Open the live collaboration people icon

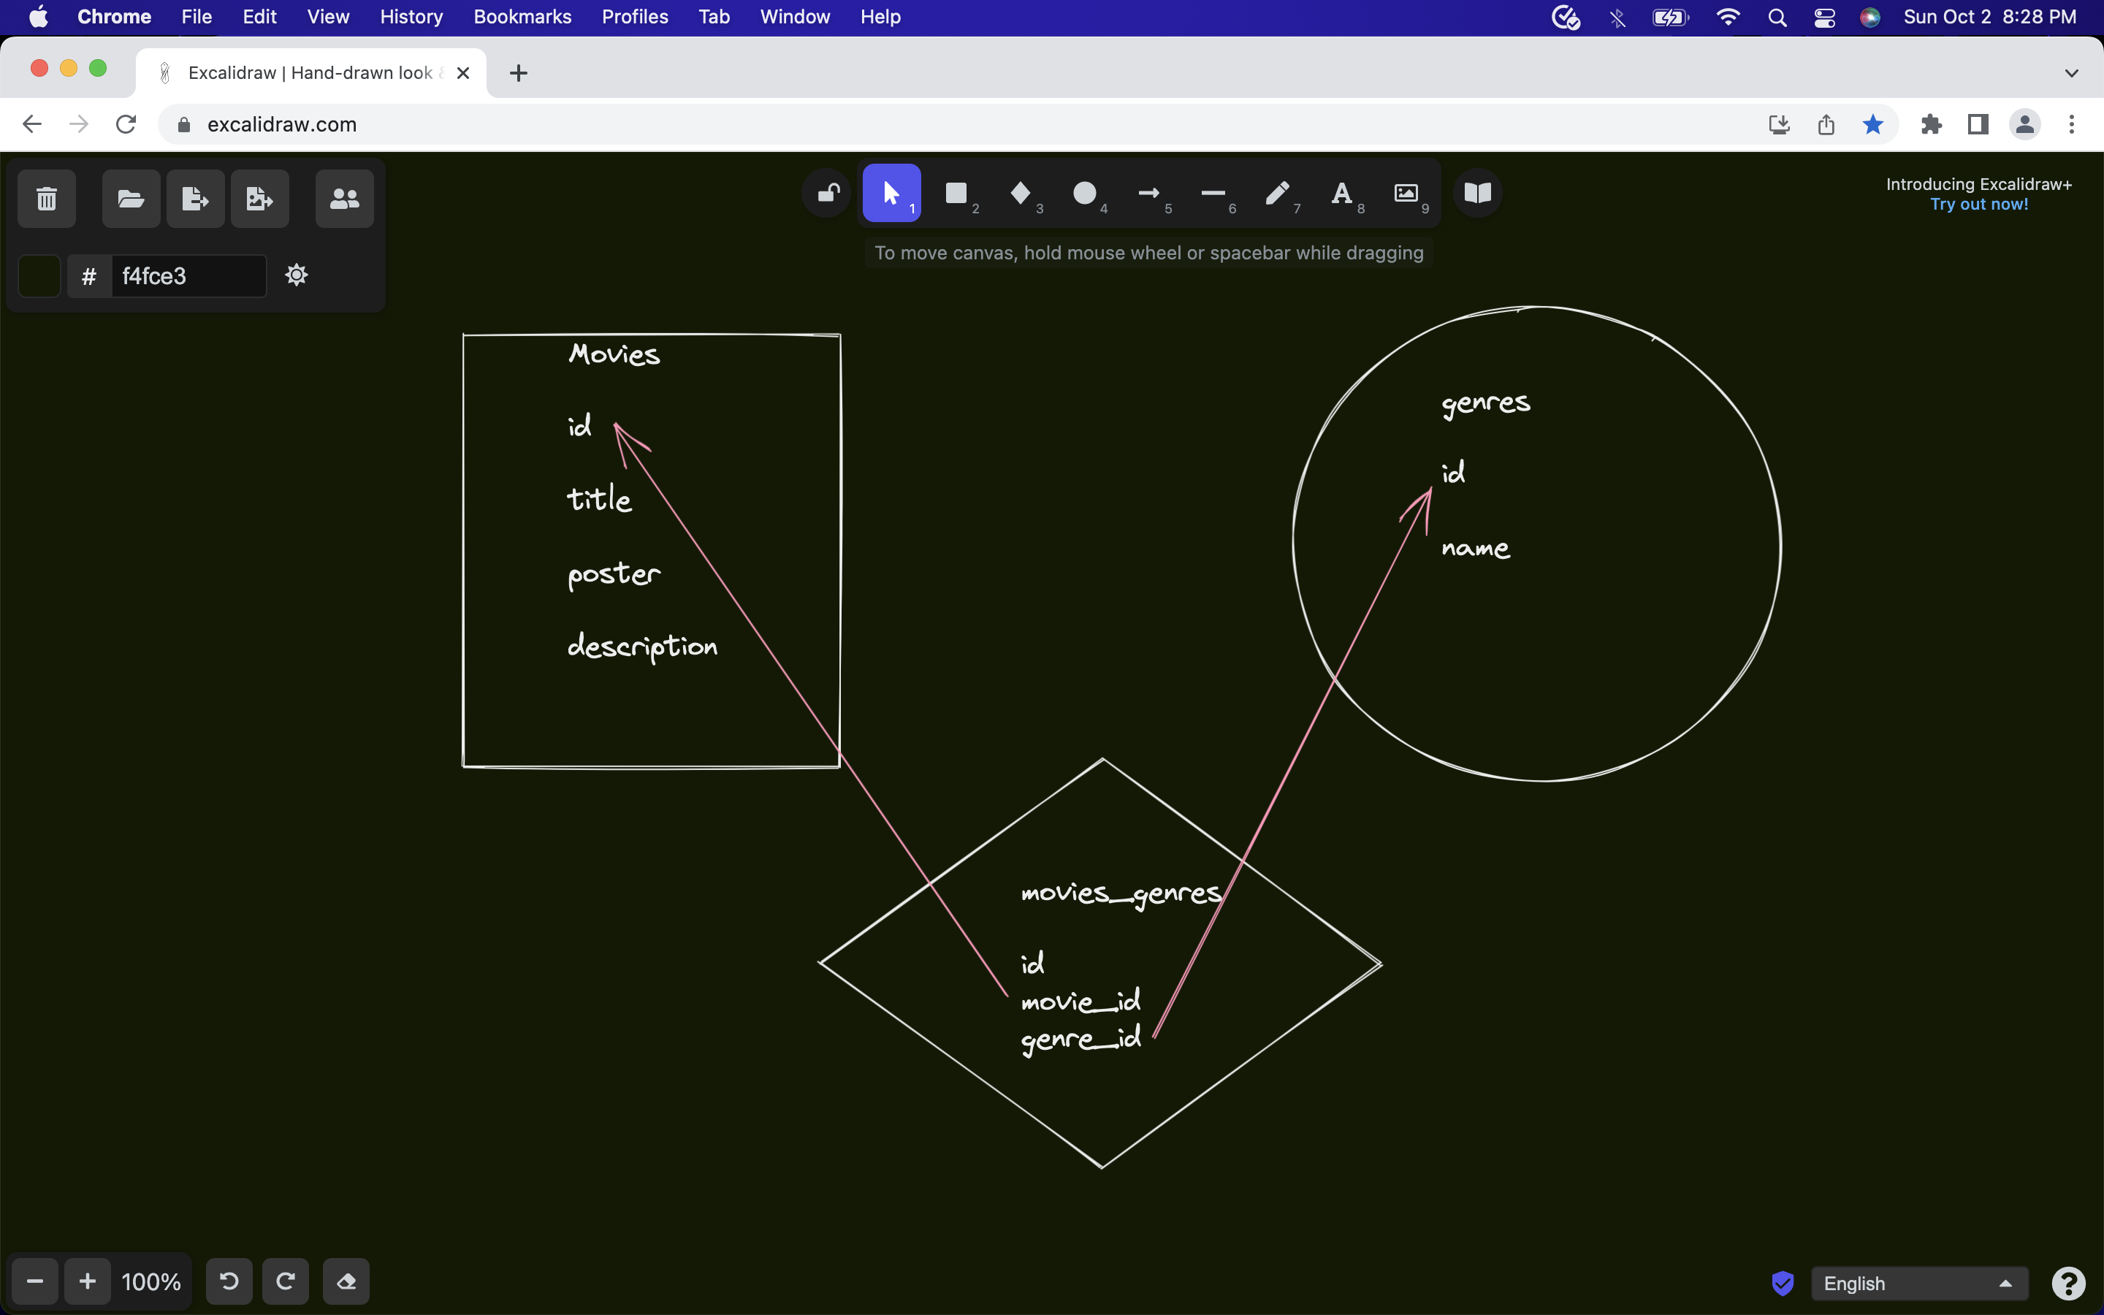pyautogui.click(x=344, y=199)
